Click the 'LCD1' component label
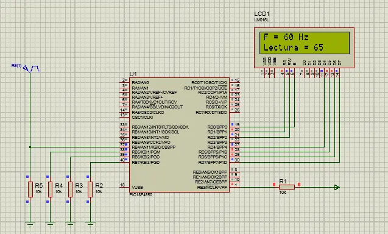The image size is (388, 234). coord(261,14)
